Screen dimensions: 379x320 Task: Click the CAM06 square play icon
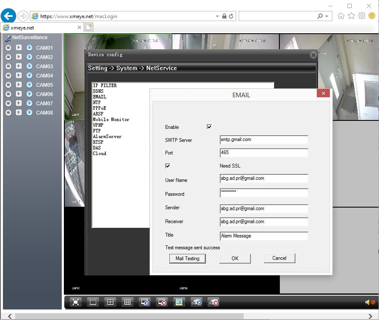tap(19, 94)
